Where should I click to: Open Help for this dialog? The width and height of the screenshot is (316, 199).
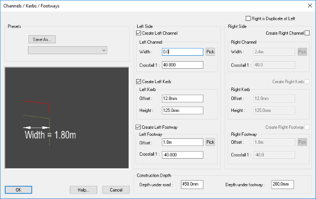pos(83,190)
